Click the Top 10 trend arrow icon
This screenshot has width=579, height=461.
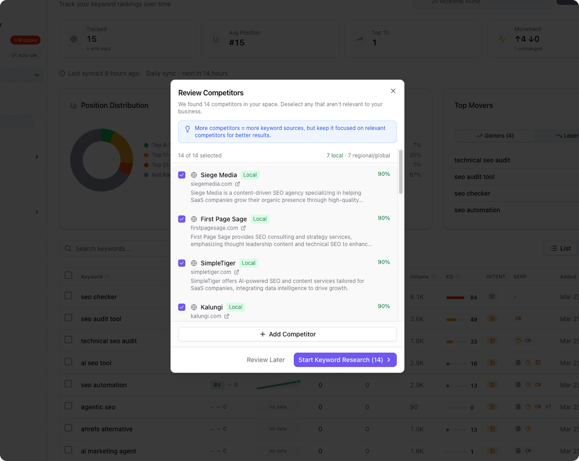coord(359,39)
